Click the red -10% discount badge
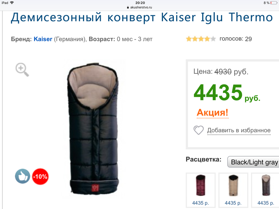This screenshot has height=209, width=279. [40, 176]
